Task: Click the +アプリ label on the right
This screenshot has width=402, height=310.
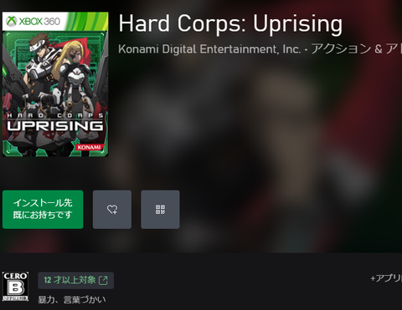Action: click(386, 278)
